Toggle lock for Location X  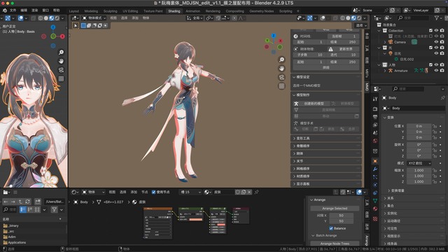point(435,126)
